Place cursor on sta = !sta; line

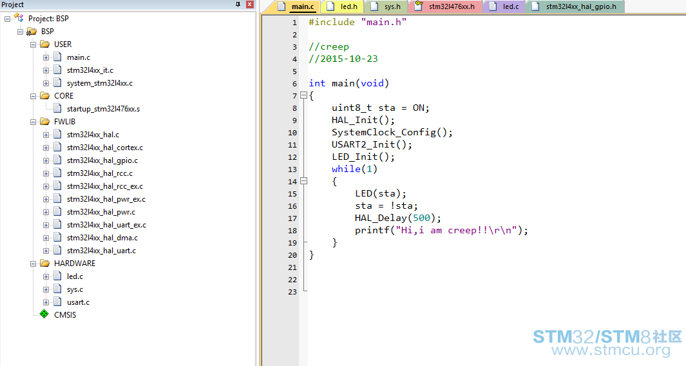coord(386,206)
